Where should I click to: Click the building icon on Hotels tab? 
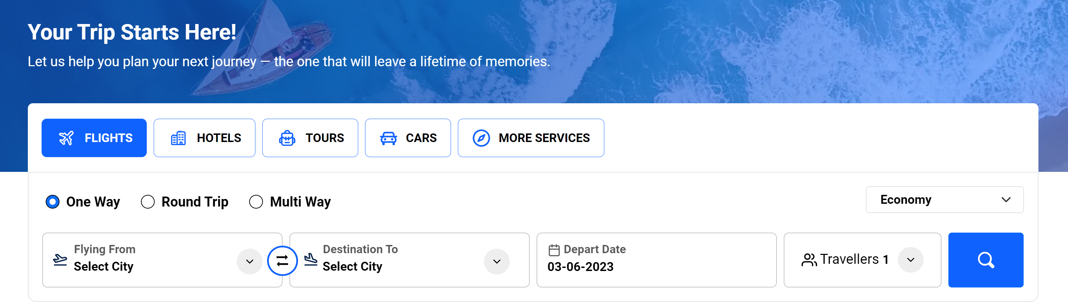point(178,138)
